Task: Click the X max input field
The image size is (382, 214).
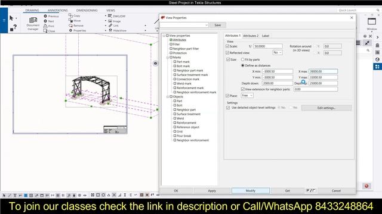Action: pos(323,71)
